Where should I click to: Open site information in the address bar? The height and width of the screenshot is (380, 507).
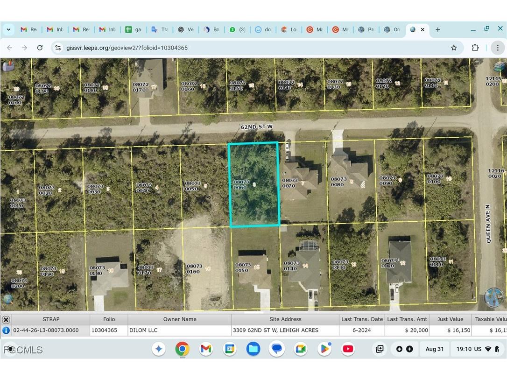[x=57, y=47]
